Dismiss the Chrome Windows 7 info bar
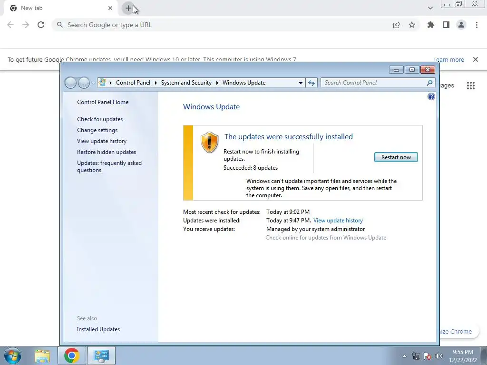The width and height of the screenshot is (487, 365). [x=476, y=59]
